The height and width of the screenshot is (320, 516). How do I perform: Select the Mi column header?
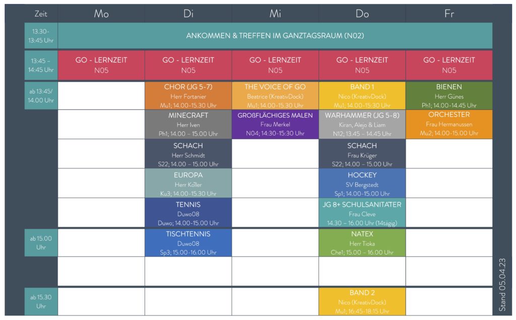click(x=275, y=14)
